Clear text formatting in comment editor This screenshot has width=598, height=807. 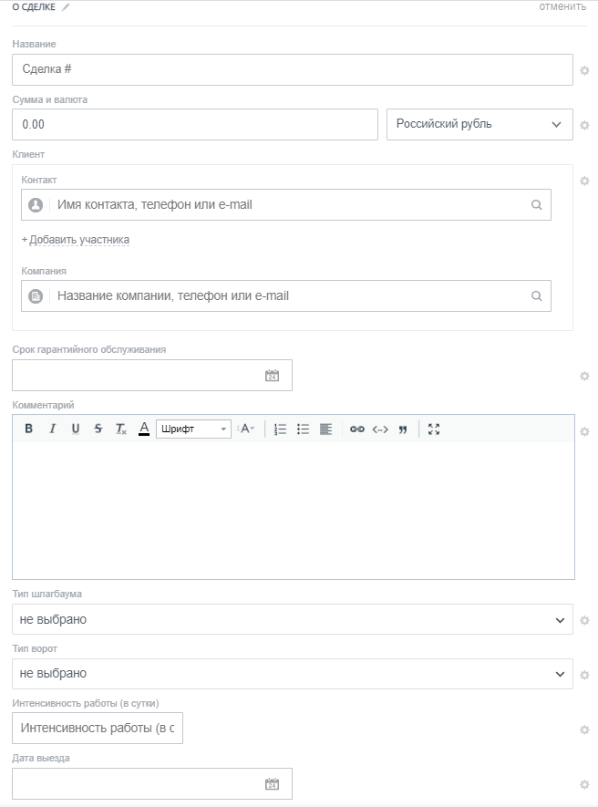click(121, 429)
